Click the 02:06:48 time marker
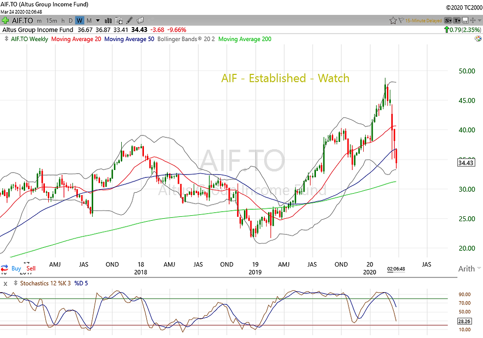Screen dimensions: 483x338 coord(396,269)
